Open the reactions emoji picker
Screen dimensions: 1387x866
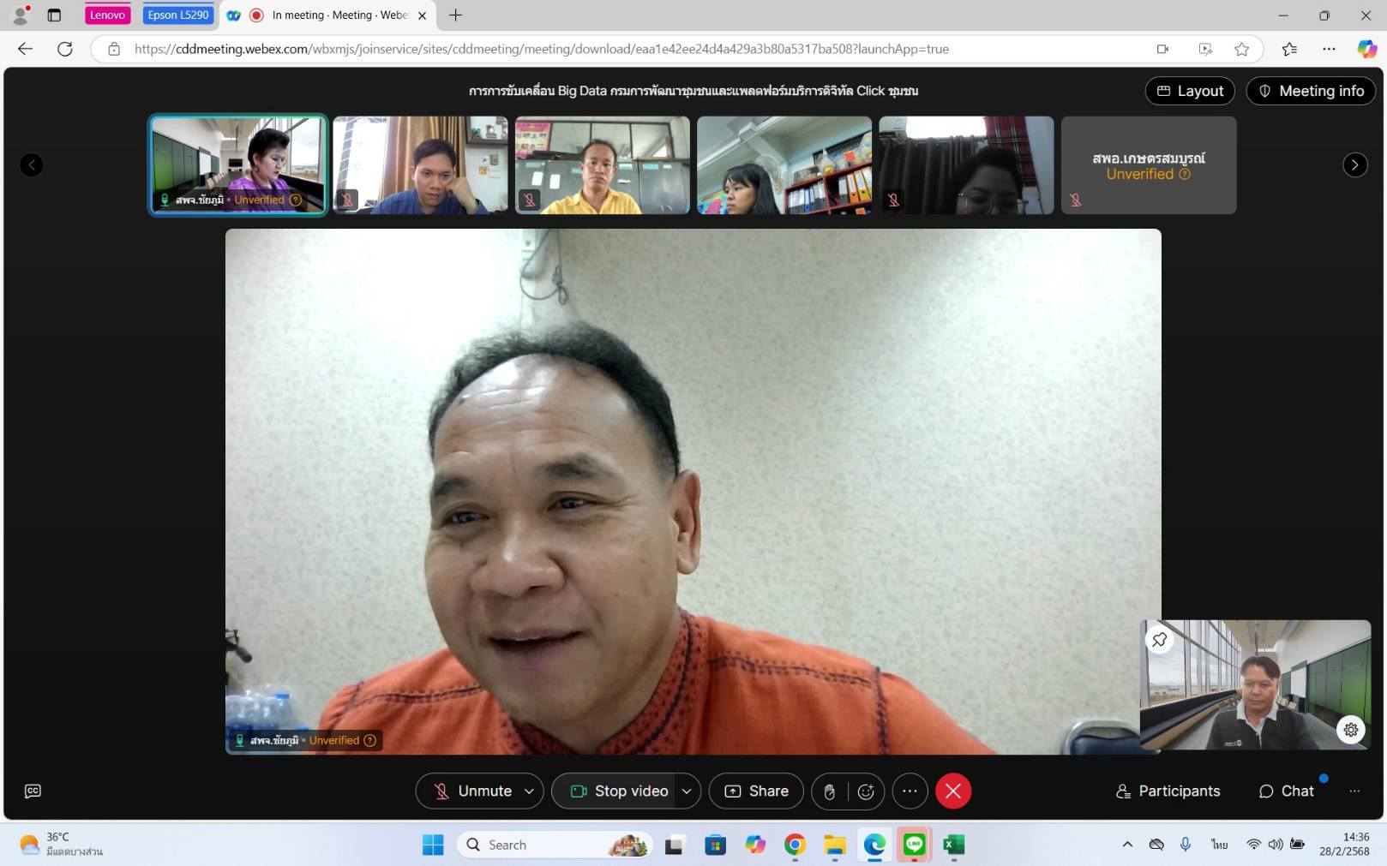[x=866, y=791]
